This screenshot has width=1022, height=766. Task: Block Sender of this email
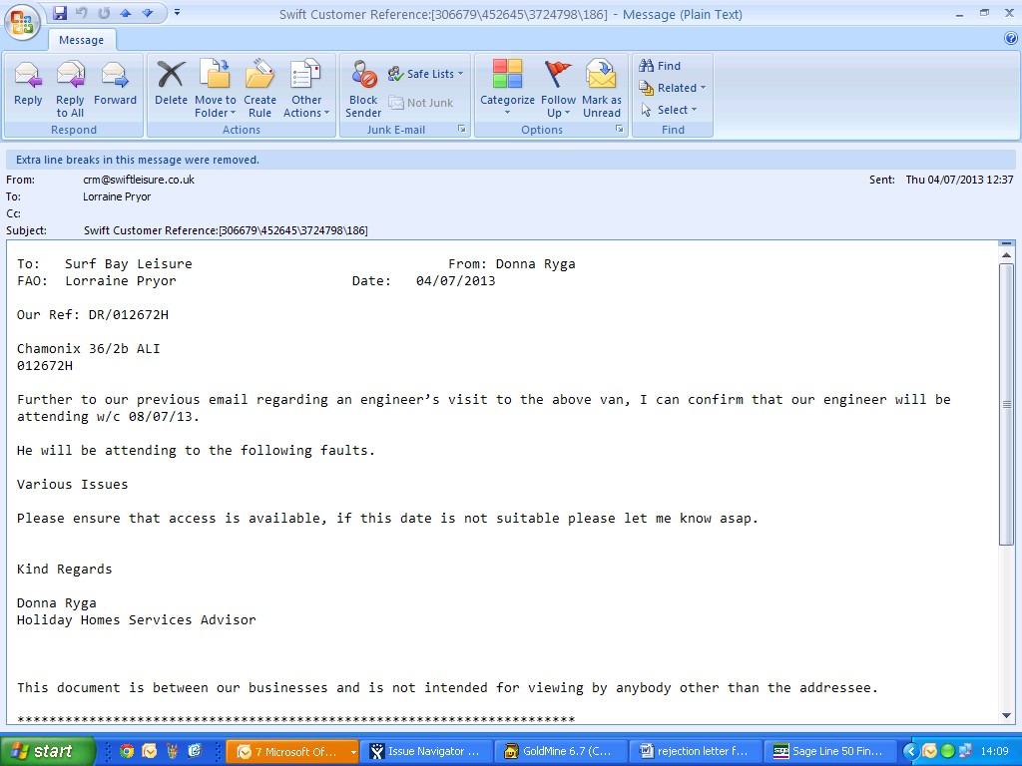(363, 89)
